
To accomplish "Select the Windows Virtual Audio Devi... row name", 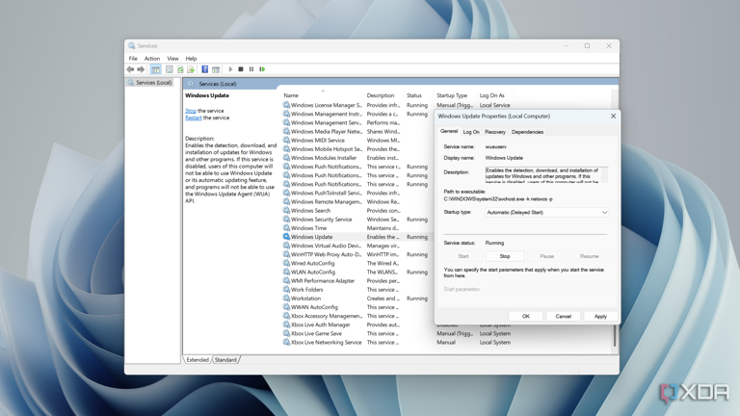I will 326,246.
